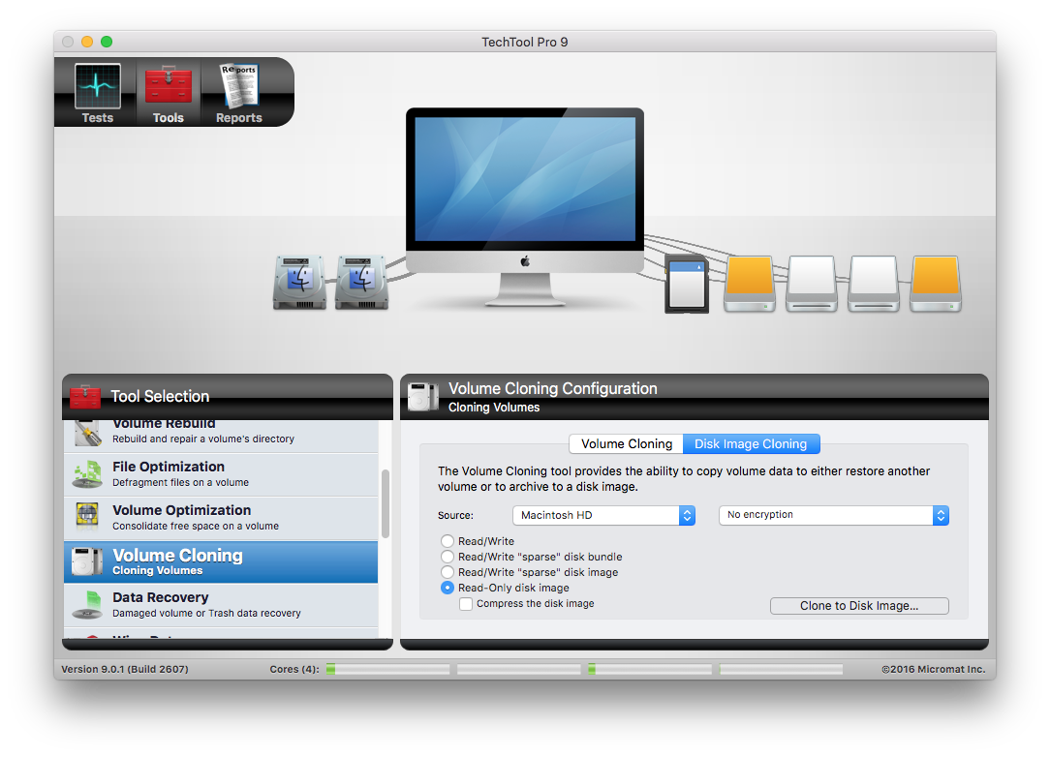Click the Version 9.0.1 (Build 2607) text

point(125,669)
